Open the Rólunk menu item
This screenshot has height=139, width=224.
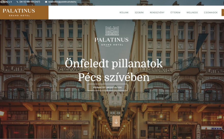pyautogui.click(x=124, y=13)
